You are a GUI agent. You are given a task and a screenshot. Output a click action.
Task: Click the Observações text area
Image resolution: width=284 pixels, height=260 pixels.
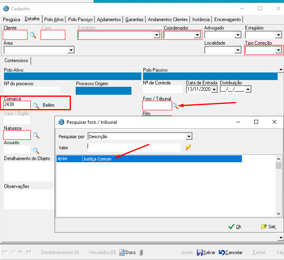point(29,199)
